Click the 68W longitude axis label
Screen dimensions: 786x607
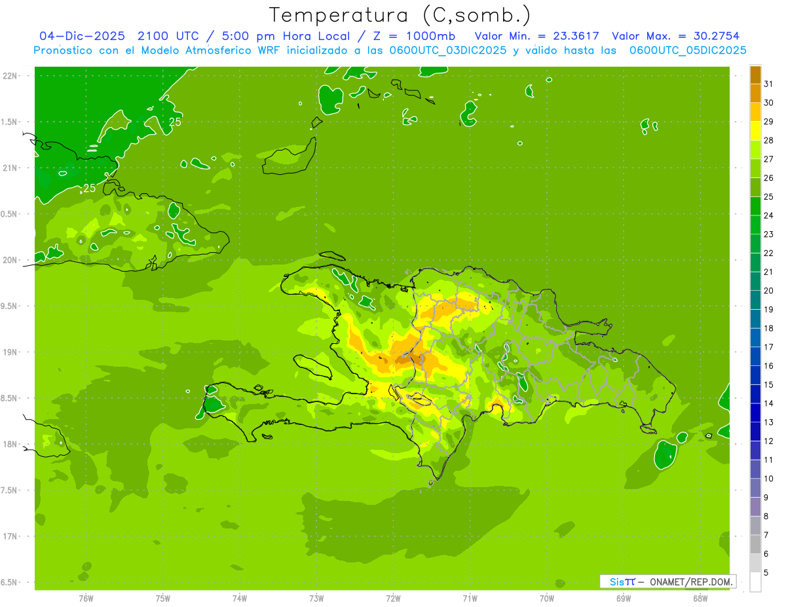click(x=700, y=598)
